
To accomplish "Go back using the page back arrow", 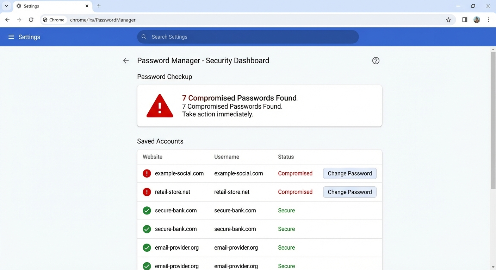I will point(126,60).
